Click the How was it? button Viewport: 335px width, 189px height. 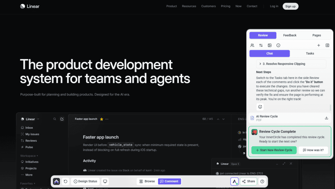point(313,150)
